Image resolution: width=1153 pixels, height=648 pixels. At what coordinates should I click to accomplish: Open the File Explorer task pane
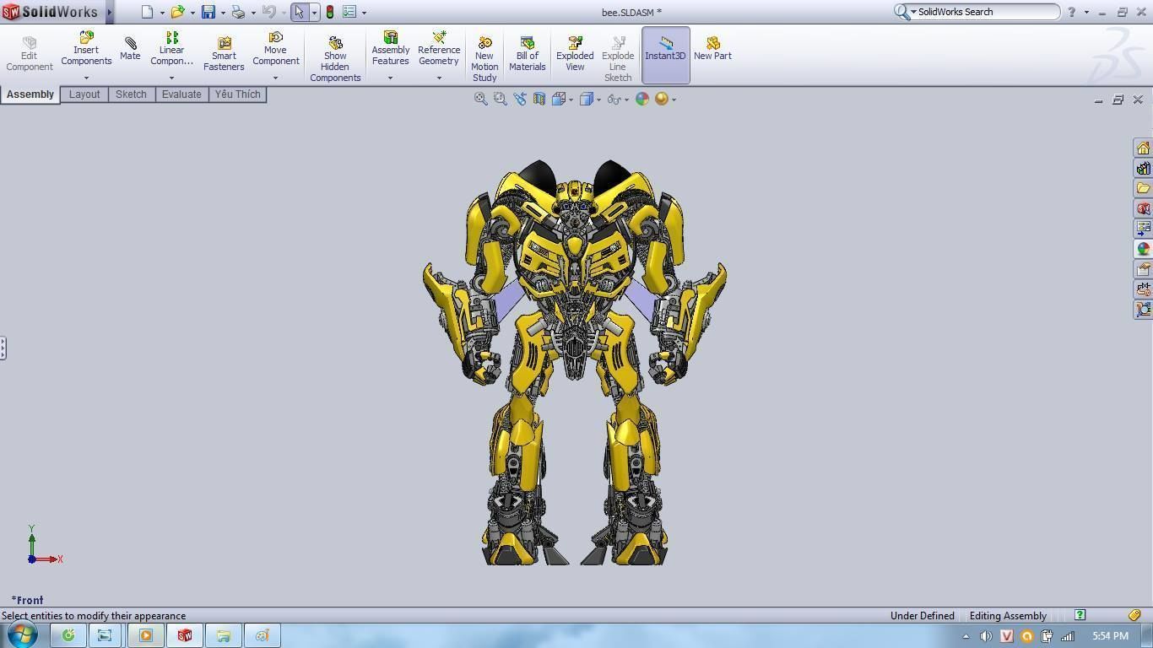[x=1143, y=188]
